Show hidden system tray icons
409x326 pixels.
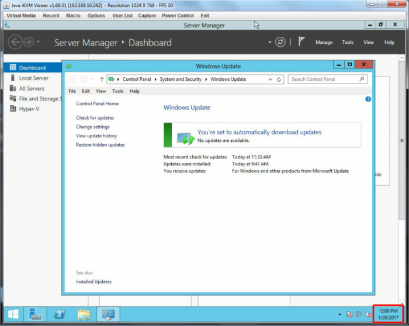(x=339, y=314)
